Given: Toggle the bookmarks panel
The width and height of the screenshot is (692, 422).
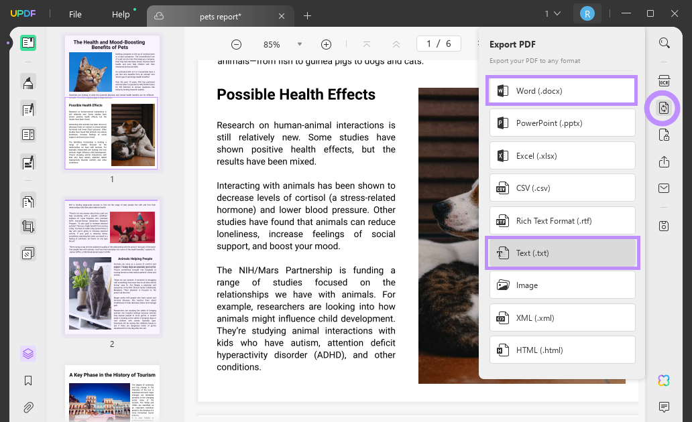Looking at the screenshot, I should [27, 380].
